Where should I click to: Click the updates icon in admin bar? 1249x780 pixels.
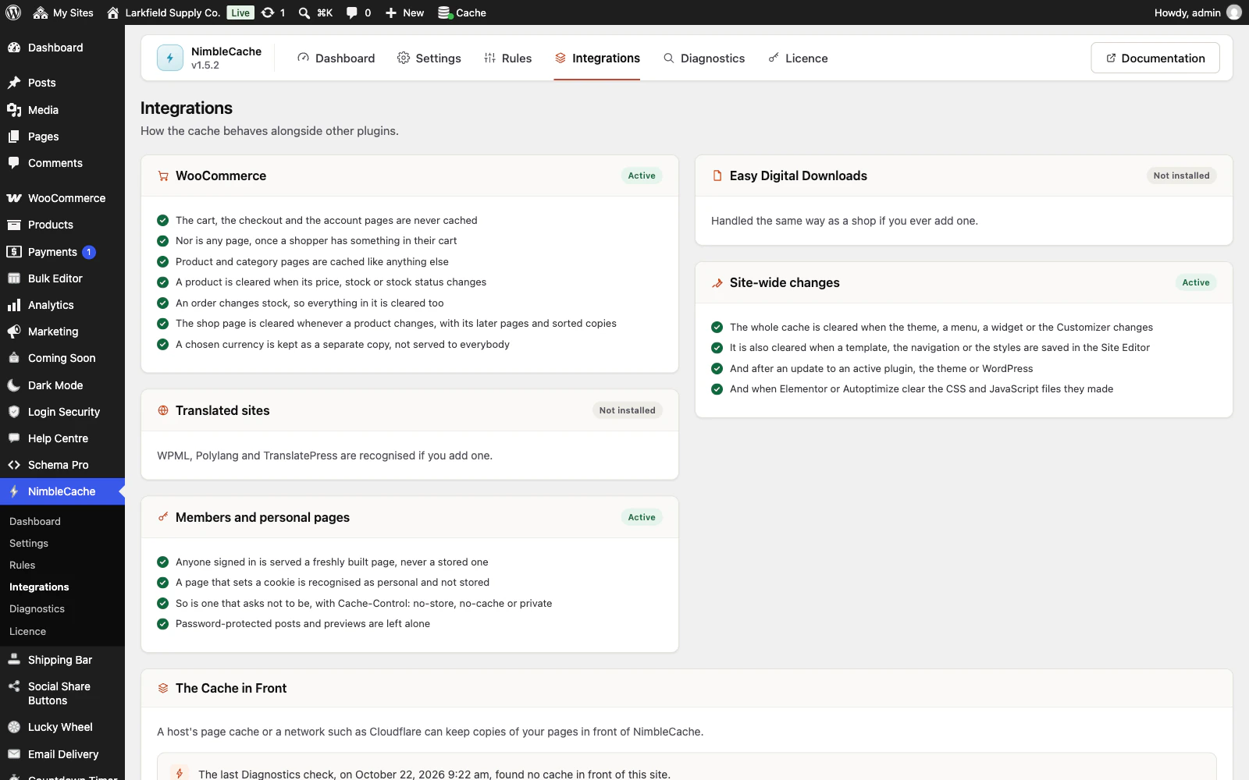(x=273, y=12)
